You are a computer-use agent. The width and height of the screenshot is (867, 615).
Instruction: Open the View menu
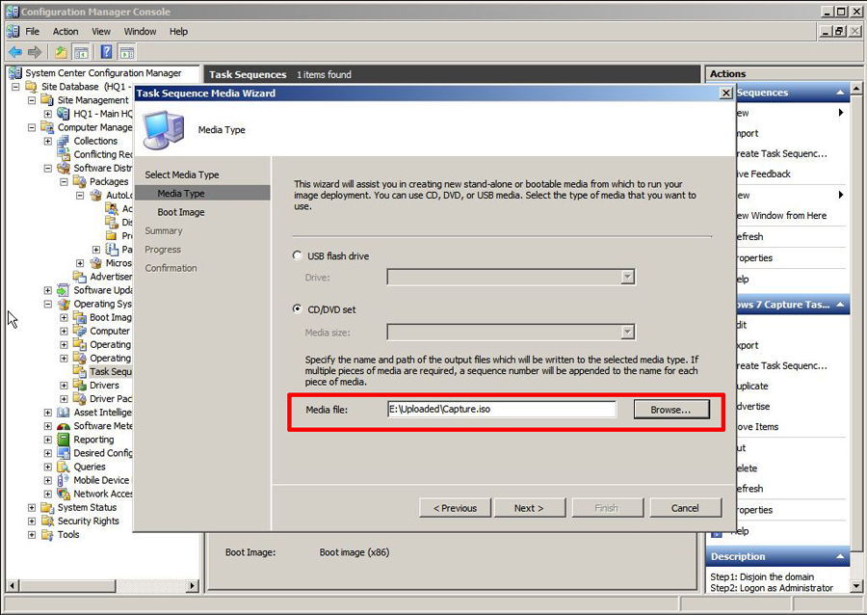point(100,32)
